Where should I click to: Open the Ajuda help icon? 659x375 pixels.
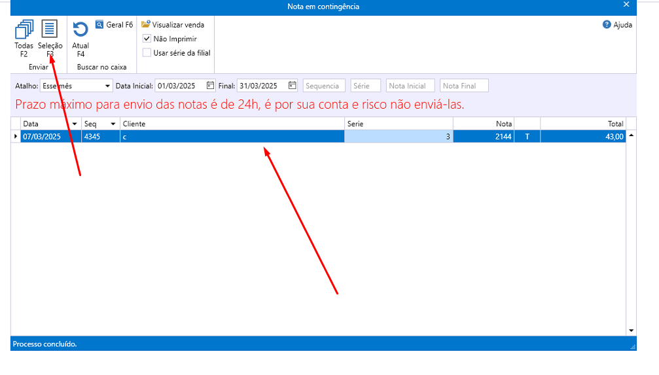(x=607, y=25)
